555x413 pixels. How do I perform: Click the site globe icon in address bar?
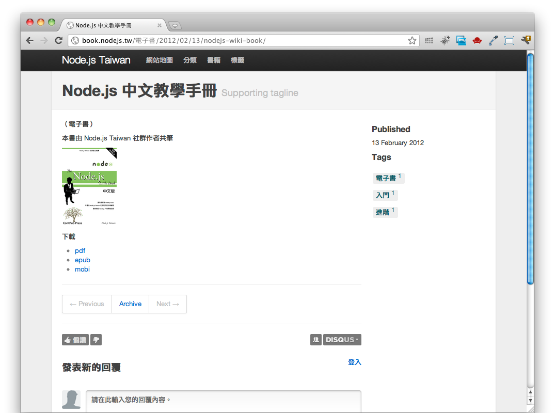[x=75, y=41]
